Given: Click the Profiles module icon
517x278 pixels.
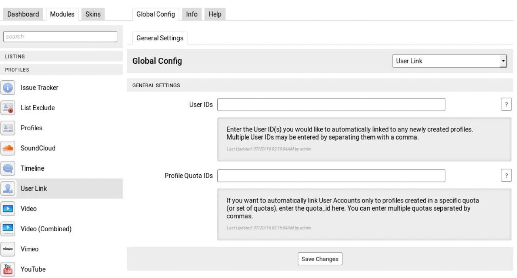Looking at the screenshot, I should click(7, 128).
